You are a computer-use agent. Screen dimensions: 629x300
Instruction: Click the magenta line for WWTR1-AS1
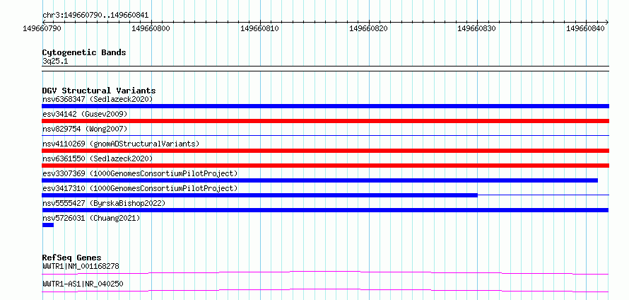click(325, 290)
